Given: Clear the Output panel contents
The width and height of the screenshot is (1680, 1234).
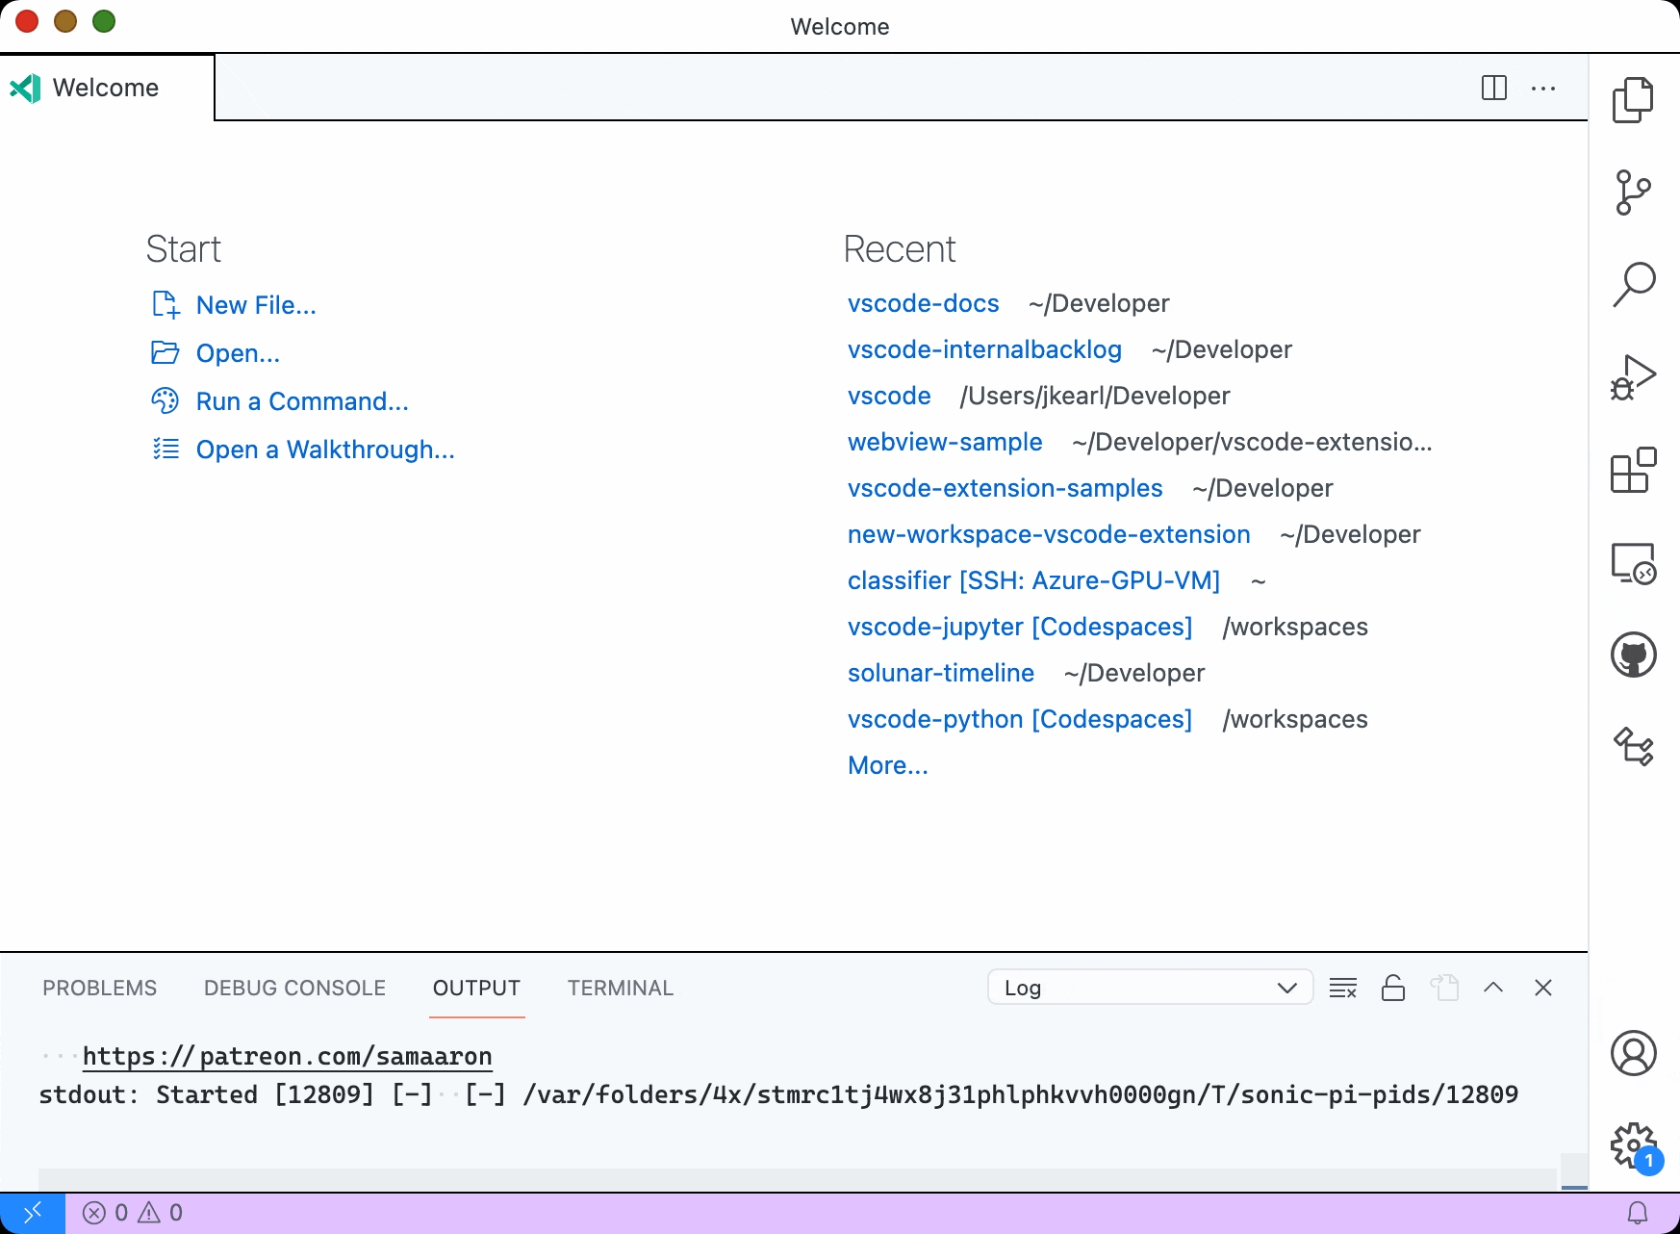Looking at the screenshot, I should (1342, 988).
